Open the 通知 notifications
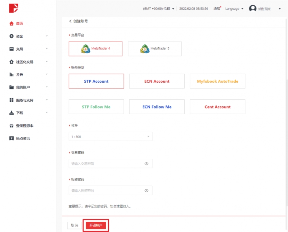The image size is (288, 232). tap(217, 8)
